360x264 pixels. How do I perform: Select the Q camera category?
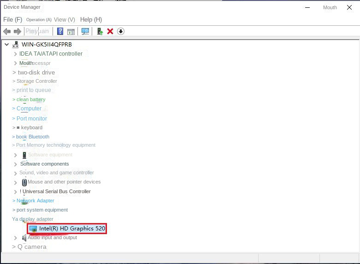coord(32,247)
